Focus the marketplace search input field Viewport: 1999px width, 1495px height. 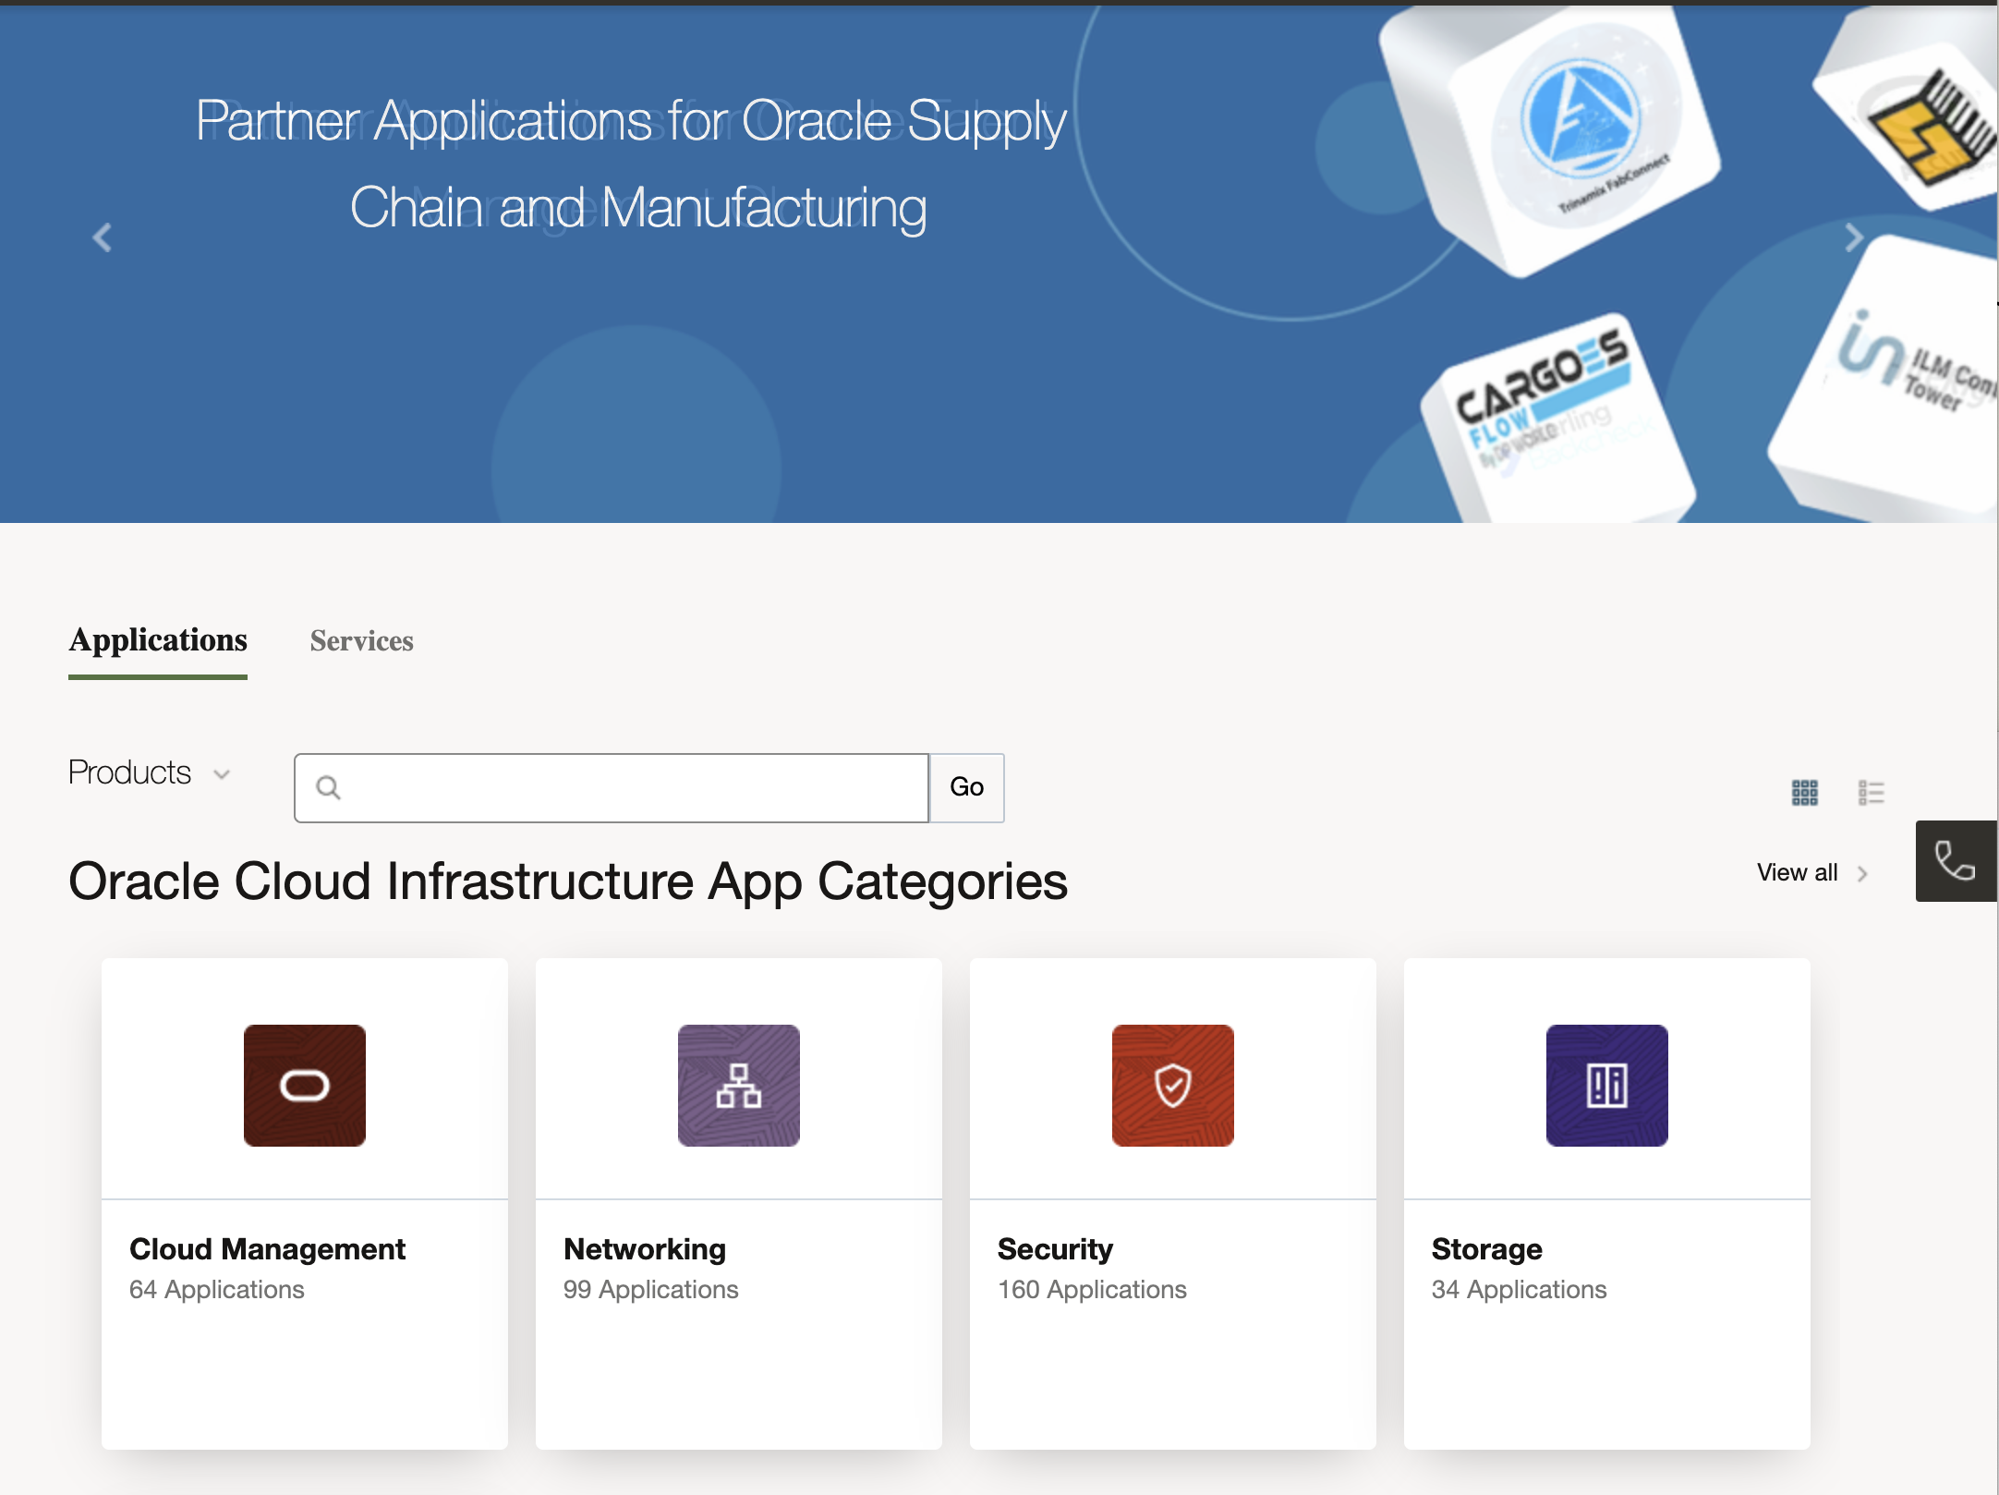612,787
